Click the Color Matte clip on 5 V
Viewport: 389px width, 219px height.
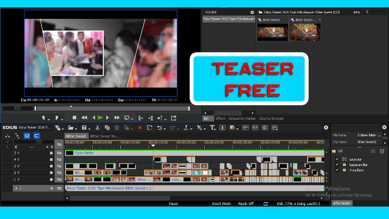pos(194,153)
